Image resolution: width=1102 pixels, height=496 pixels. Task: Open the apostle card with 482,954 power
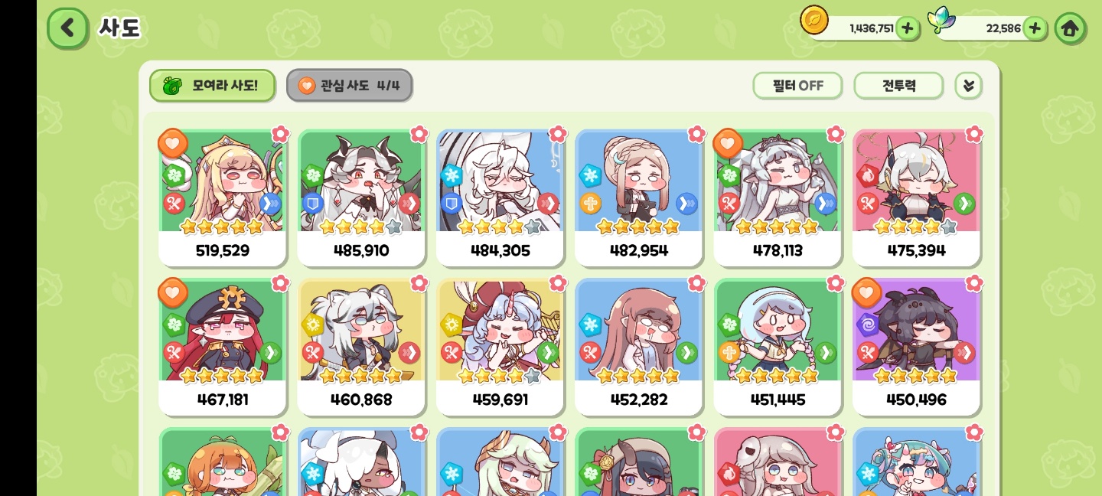638,197
